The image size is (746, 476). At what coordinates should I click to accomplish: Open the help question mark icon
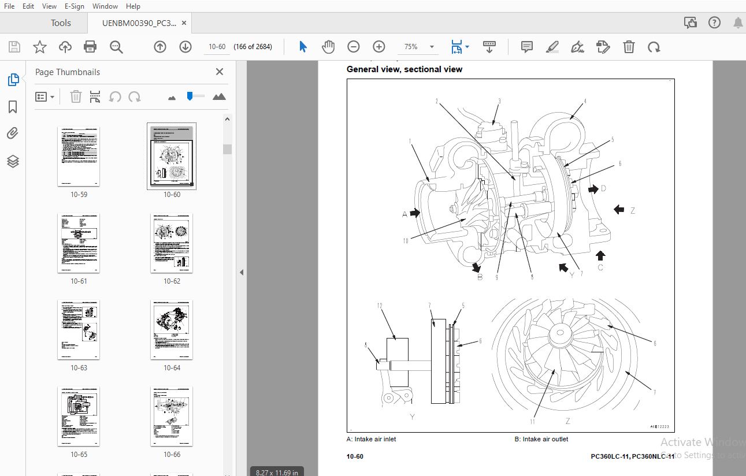(714, 23)
